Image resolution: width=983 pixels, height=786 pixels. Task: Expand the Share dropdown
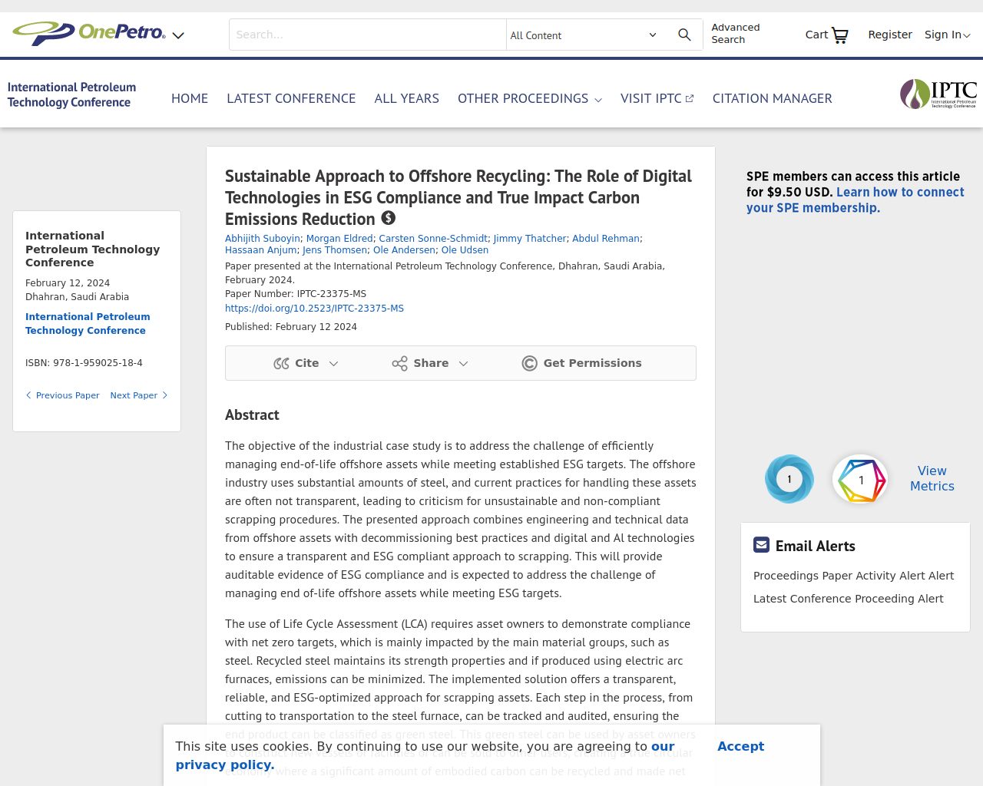(x=430, y=363)
